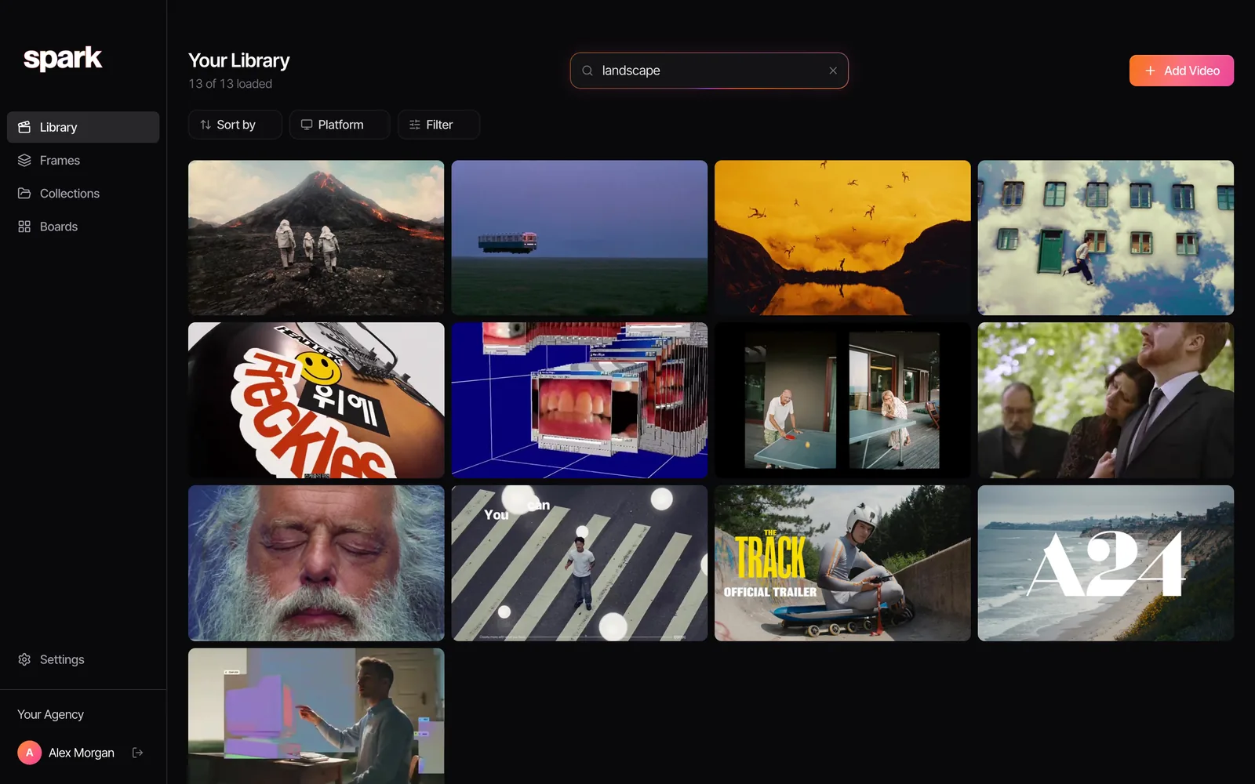Click the Alex Morgan name
Viewport: 1255px width, 784px height.
pyautogui.click(x=81, y=753)
